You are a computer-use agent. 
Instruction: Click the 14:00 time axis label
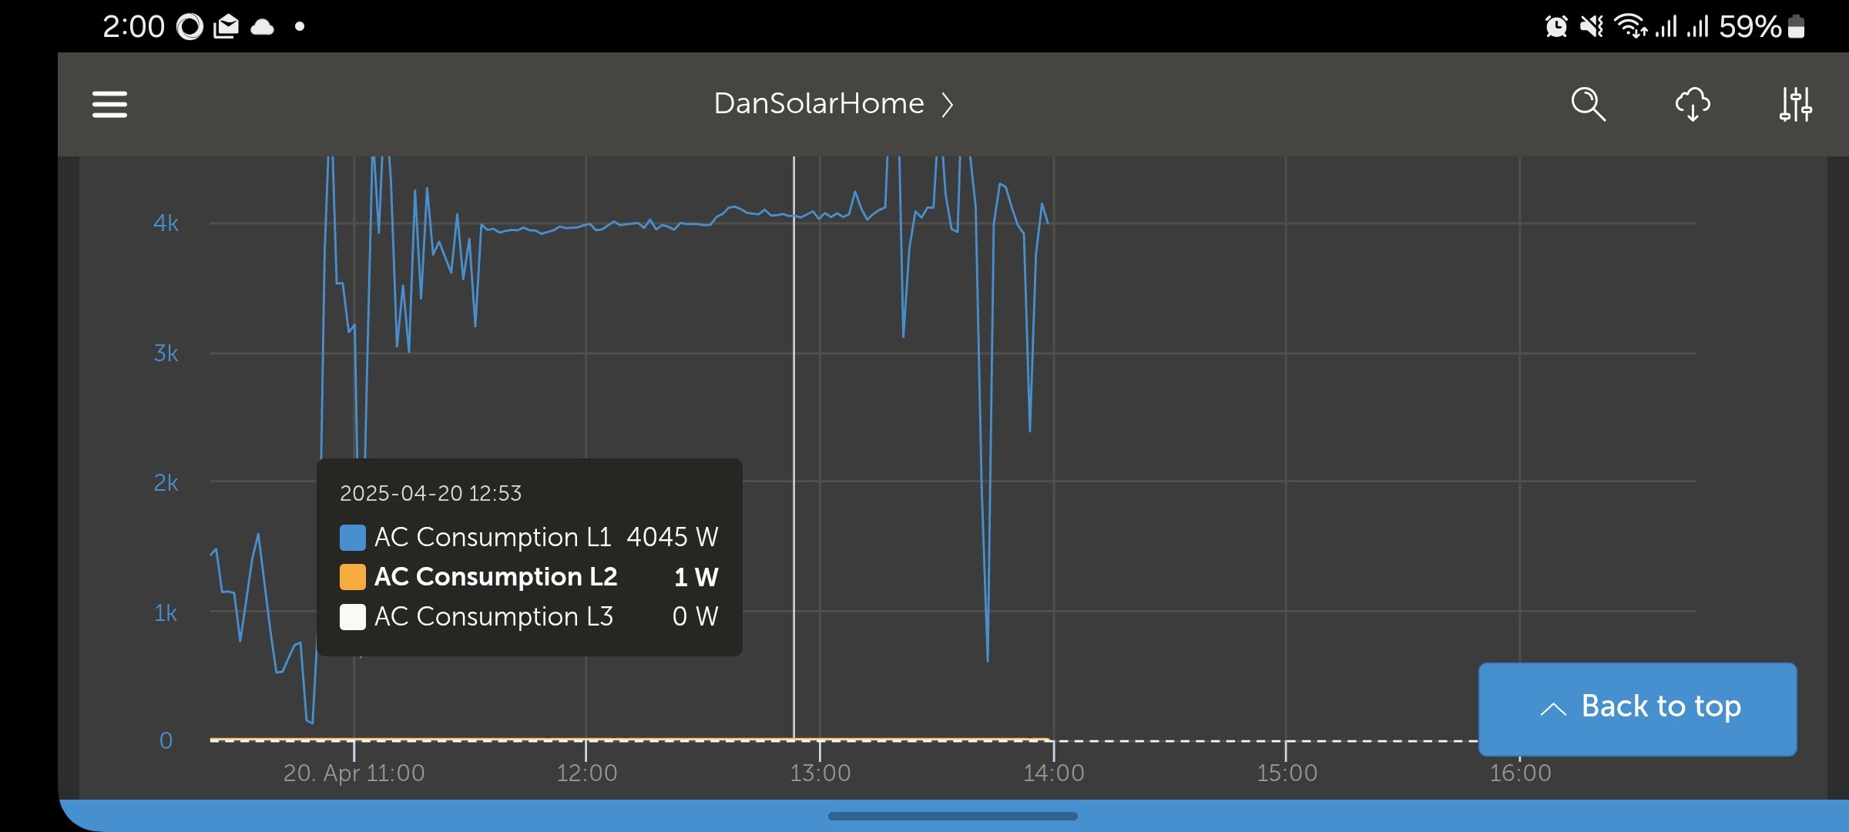[1053, 773]
